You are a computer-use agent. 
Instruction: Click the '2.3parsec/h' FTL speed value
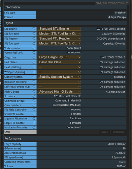coord(119,158)
